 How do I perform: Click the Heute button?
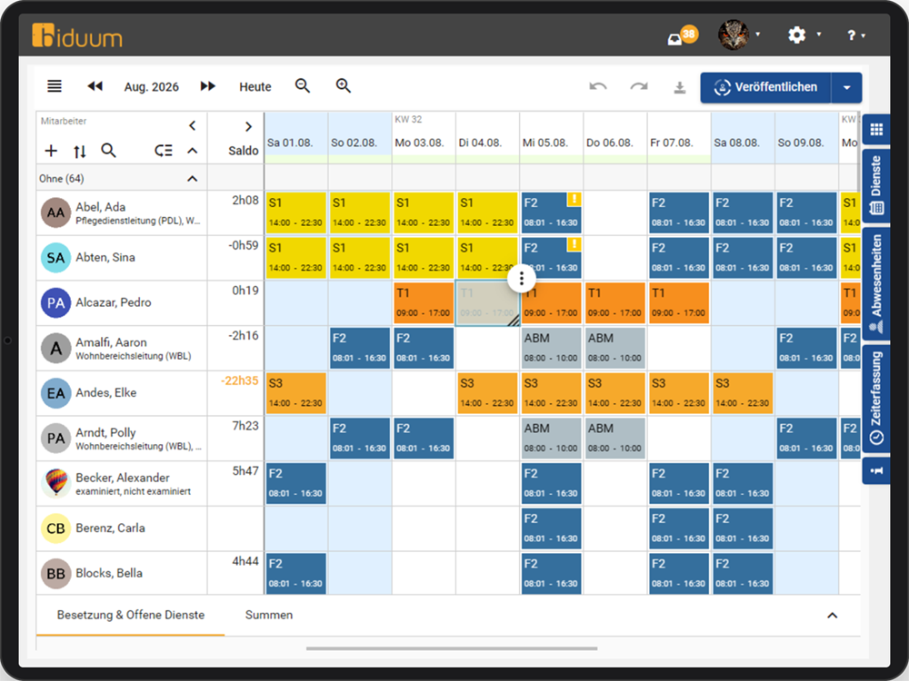coord(255,87)
